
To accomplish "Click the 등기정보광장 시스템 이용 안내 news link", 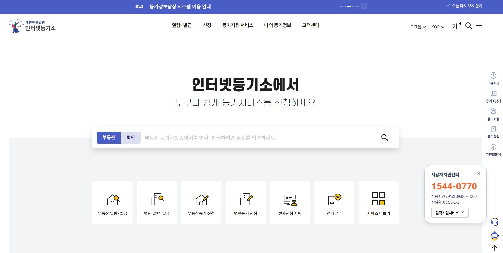I will (180, 6).
